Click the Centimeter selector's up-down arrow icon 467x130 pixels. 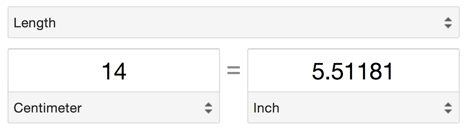coord(208,108)
